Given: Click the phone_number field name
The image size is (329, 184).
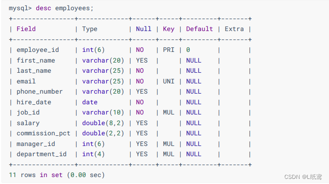Looking at the screenshot, I should tap(39, 92).
